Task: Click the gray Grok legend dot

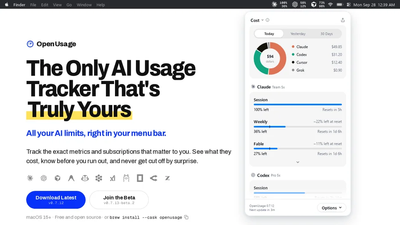Action: (x=293, y=70)
